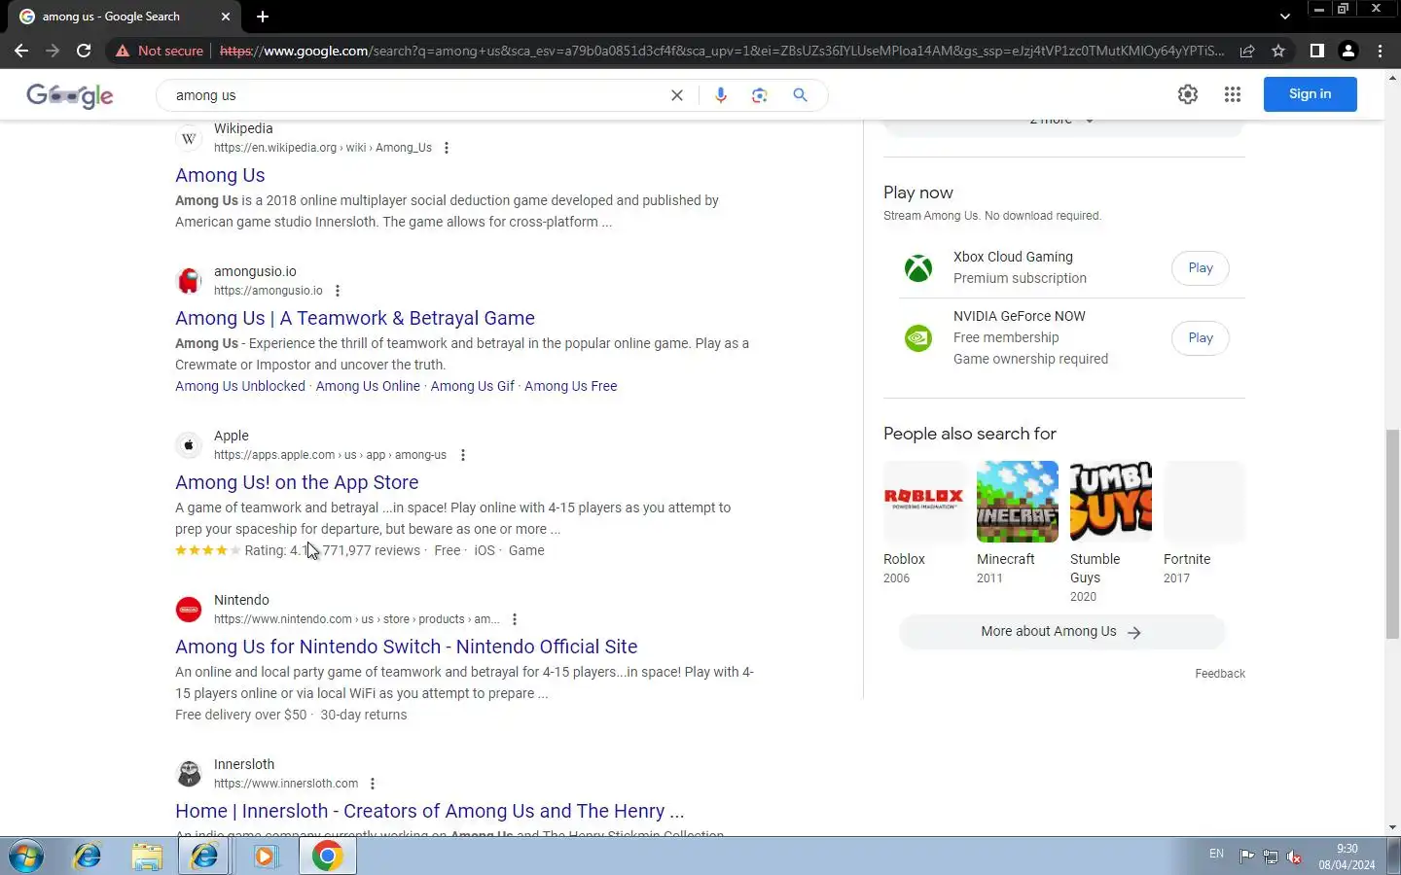Clear the search box text
Viewport: 1401px width, 875px height.
(x=677, y=95)
